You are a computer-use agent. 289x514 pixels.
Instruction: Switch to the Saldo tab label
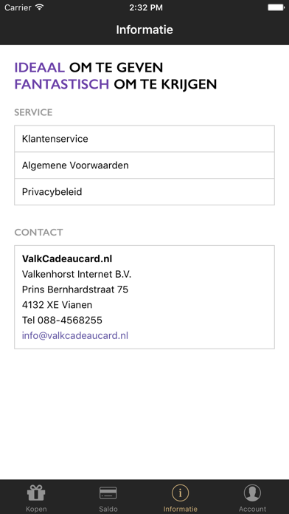point(108,509)
